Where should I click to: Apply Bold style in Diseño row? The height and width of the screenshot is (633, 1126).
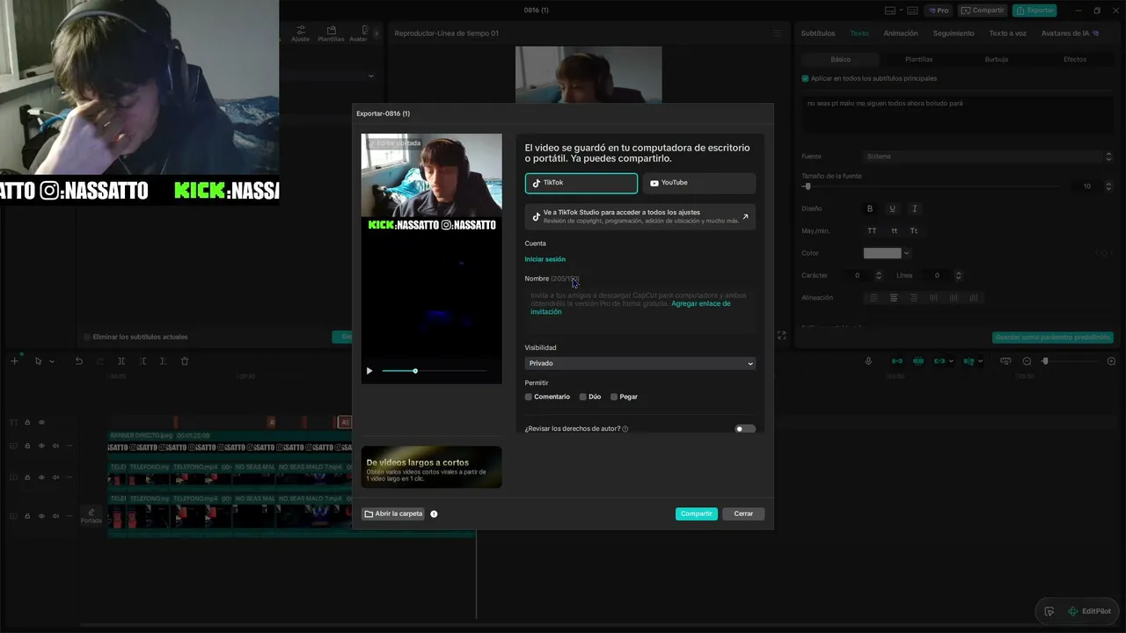870,209
